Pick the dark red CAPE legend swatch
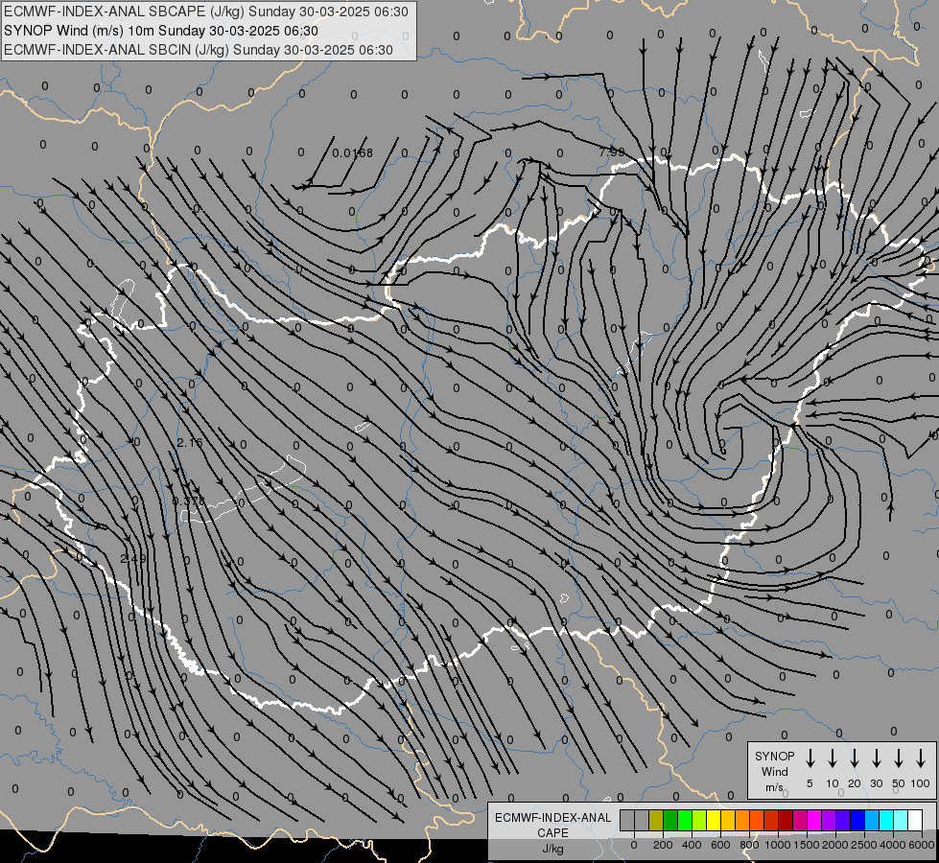Image resolution: width=939 pixels, height=863 pixels. 786,820
